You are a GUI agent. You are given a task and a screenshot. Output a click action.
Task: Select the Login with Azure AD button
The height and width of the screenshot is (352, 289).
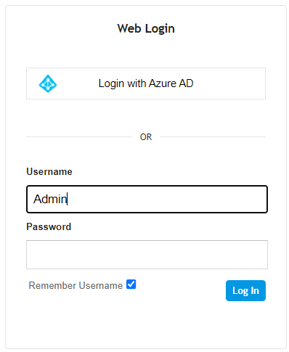(x=146, y=83)
